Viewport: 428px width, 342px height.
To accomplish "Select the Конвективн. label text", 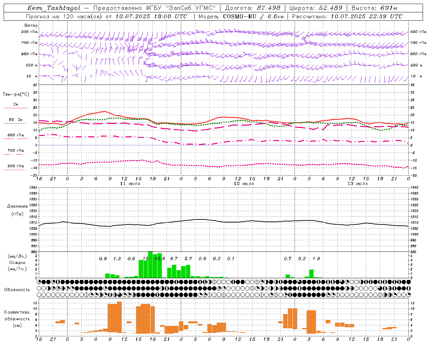I will (x=17, y=312).
